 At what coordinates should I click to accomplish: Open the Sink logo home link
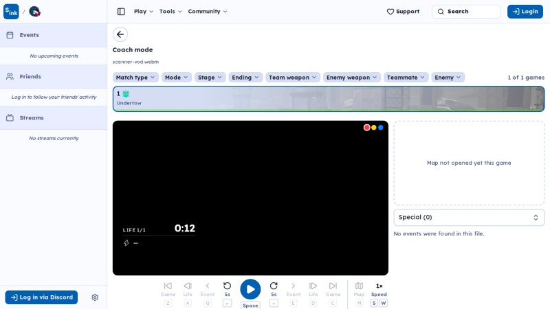tap(11, 12)
